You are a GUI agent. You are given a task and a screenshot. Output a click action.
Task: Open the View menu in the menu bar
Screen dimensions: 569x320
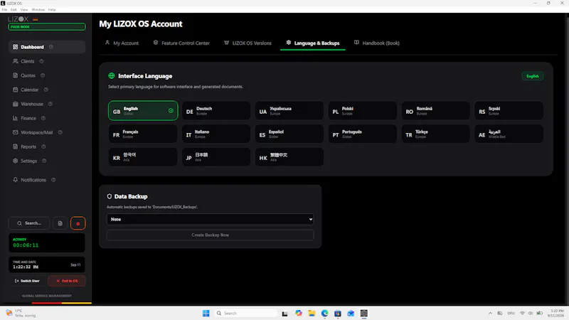(x=24, y=10)
